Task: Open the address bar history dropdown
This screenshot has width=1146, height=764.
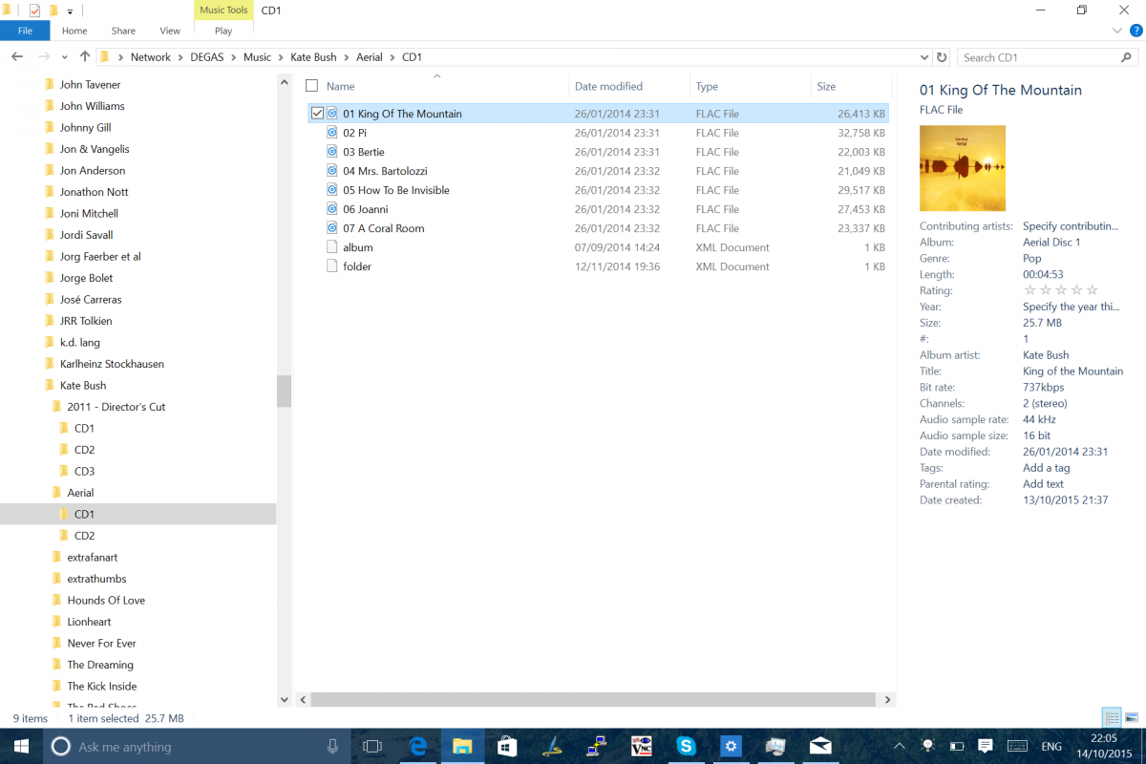Action: 923,57
